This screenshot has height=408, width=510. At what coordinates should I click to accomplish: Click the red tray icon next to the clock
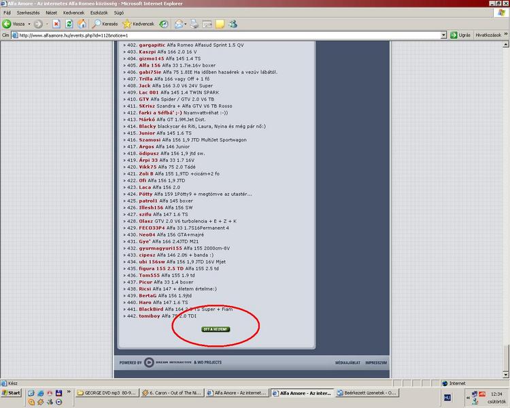click(482, 394)
